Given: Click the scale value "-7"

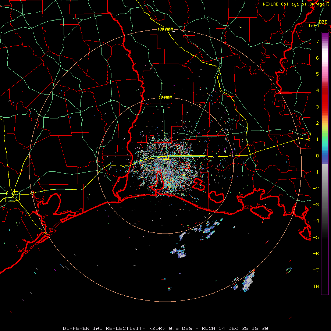Looking at the screenshot, I should click(x=316, y=270).
